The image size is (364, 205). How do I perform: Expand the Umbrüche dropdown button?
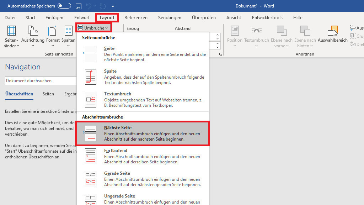tap(94, 28)
